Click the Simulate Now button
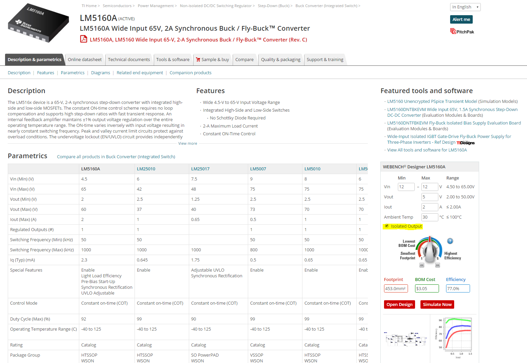This screenshot has width=527, height=363. pyautogui.click(x=437, y=304)
